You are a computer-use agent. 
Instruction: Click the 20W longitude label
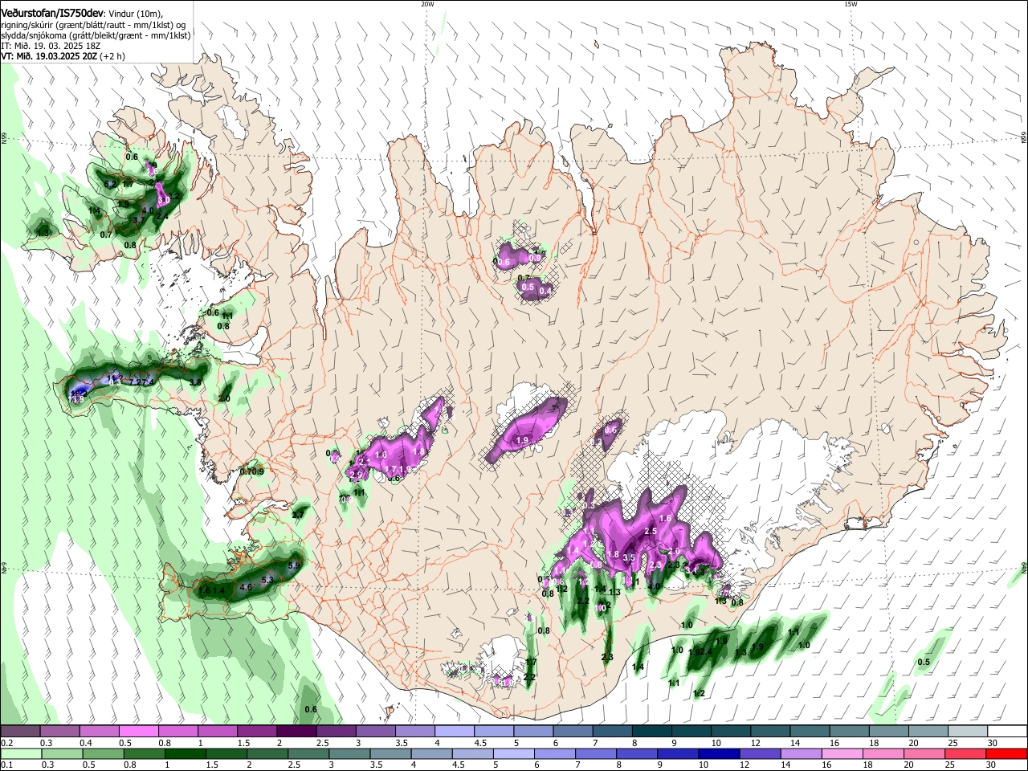(x=426, y=4)
